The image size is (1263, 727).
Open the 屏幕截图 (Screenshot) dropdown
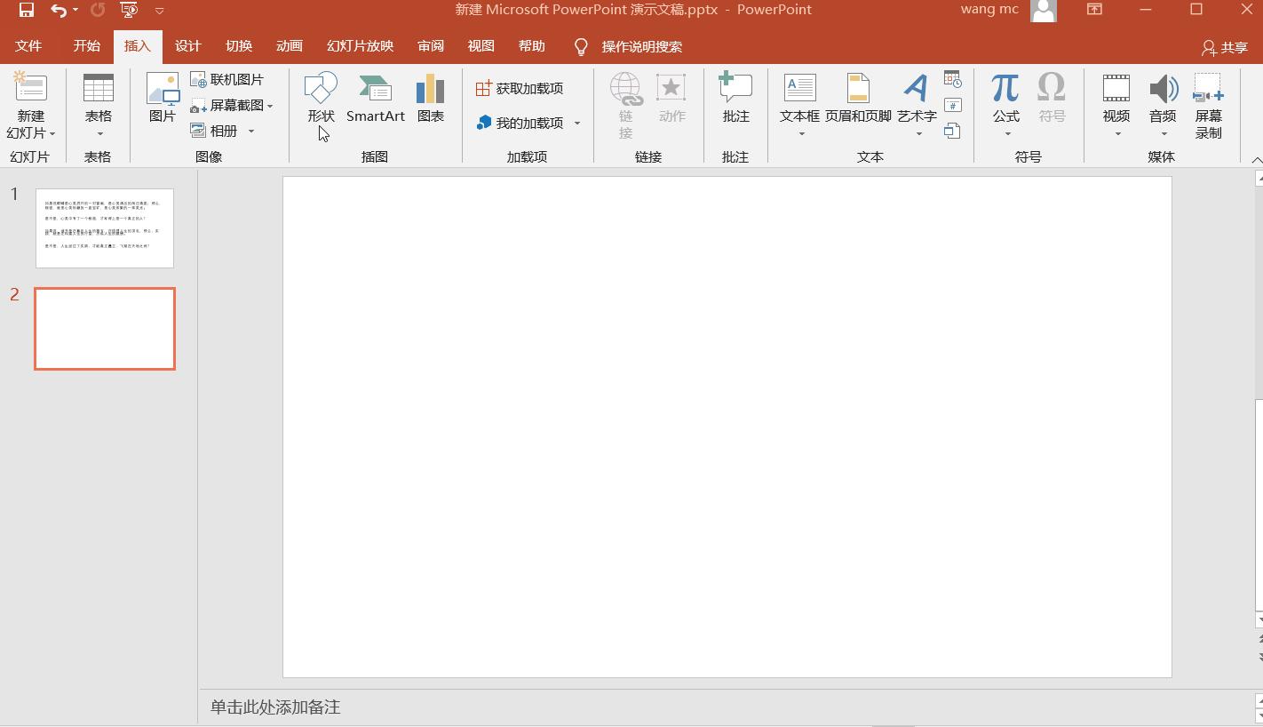point(270,106)
